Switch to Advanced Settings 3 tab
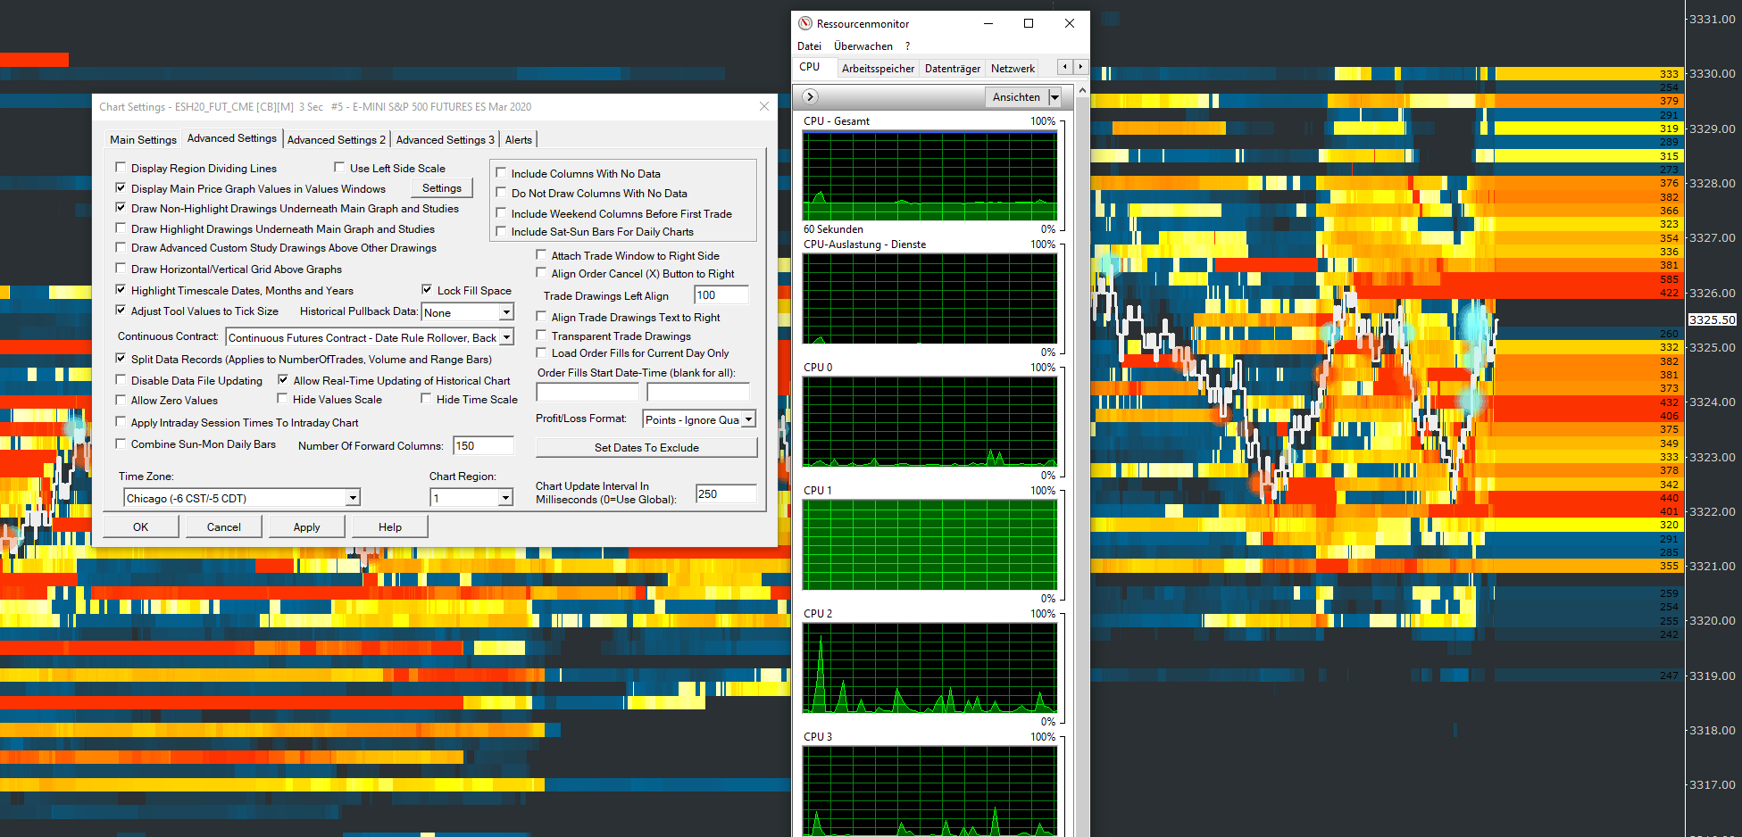 [445, 139]
